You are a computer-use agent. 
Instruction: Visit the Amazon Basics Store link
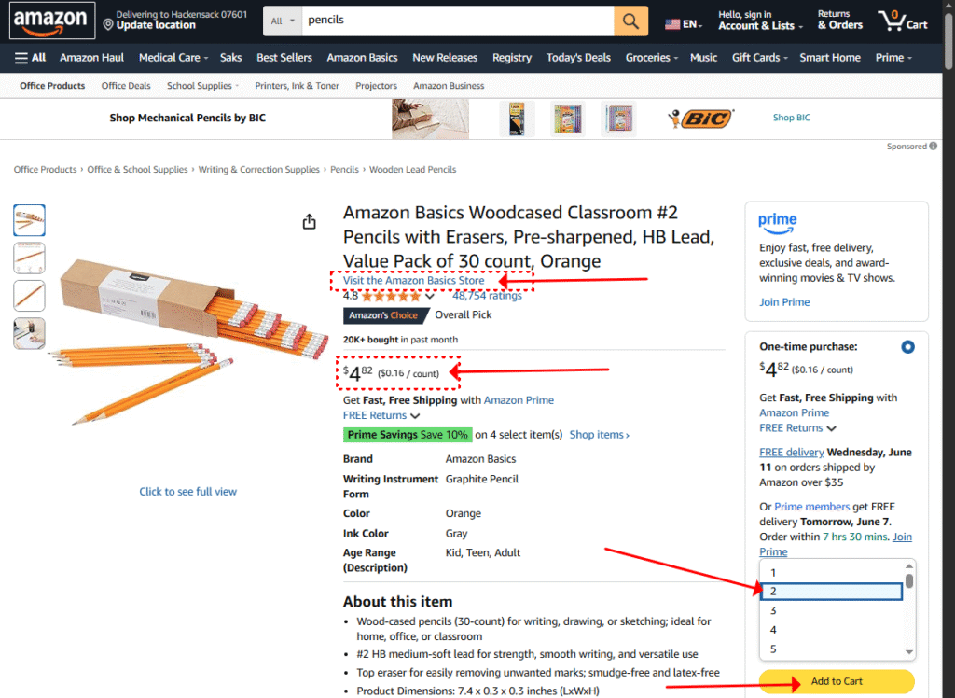coord(414,280)
